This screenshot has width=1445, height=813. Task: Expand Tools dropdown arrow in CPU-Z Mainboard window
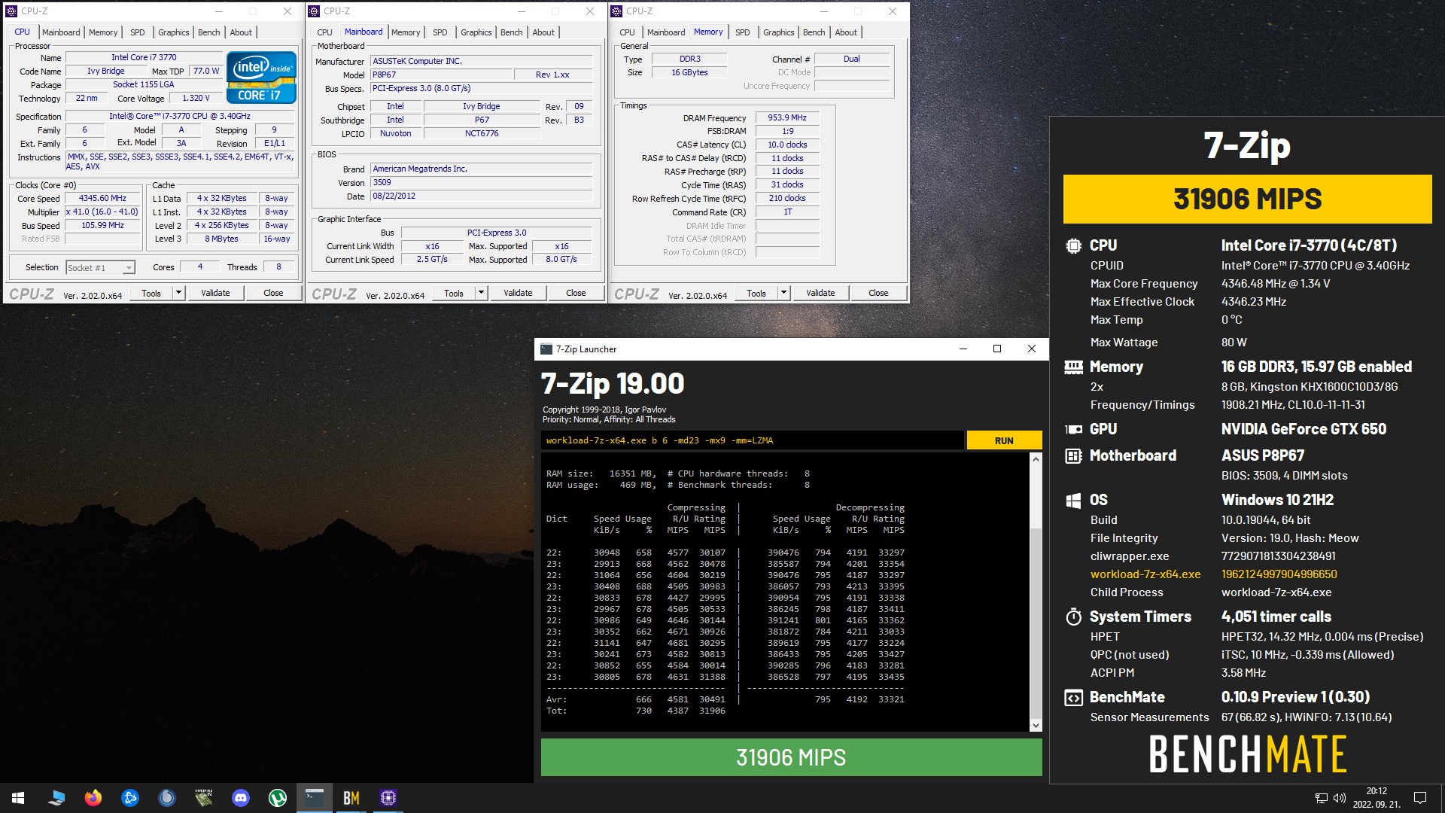point(482,293)
